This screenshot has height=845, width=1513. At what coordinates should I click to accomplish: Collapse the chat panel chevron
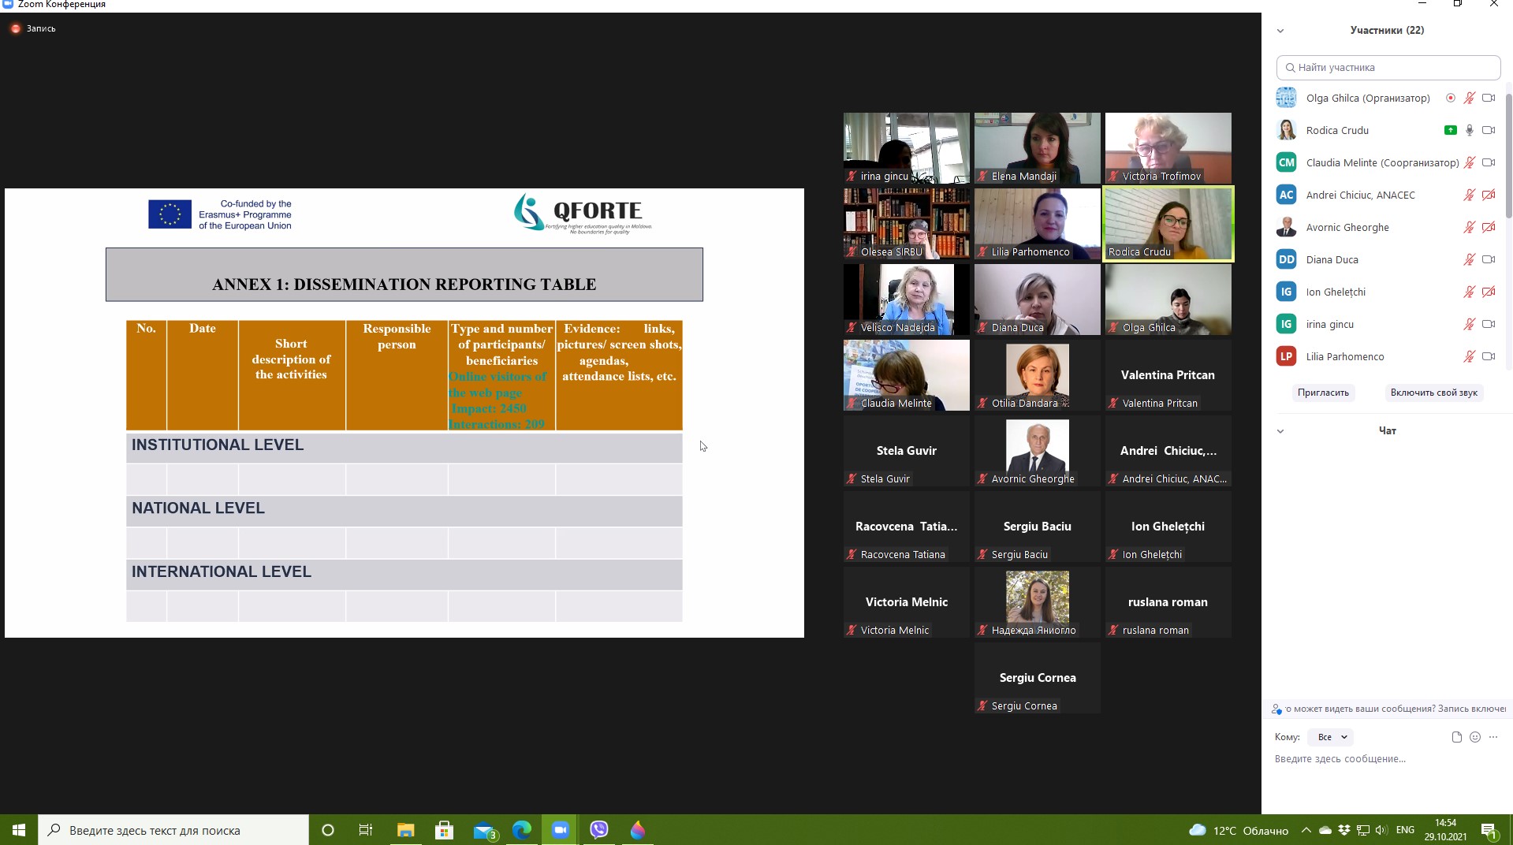1280,431
